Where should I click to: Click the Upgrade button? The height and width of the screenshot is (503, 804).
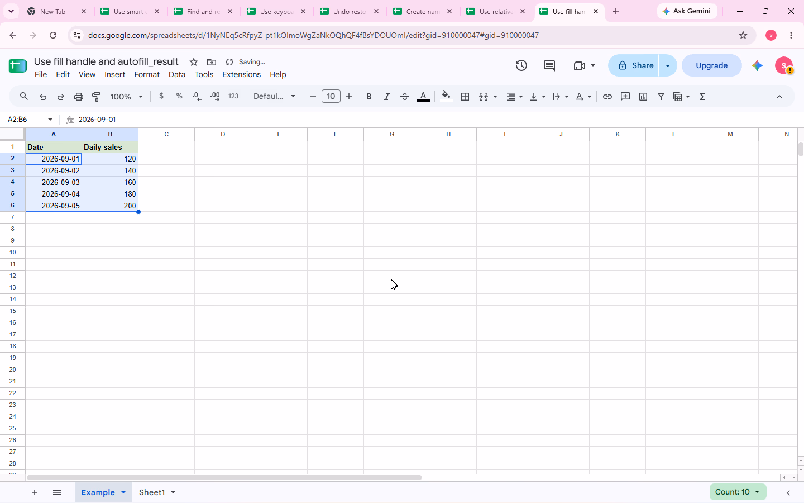click(712, 65)
